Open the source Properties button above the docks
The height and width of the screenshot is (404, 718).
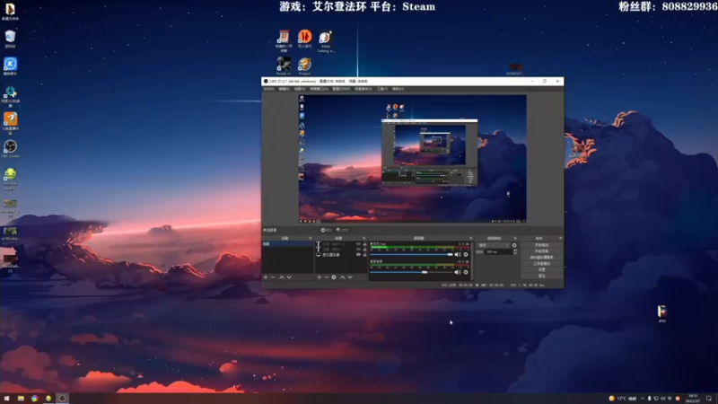pos(327,230)
